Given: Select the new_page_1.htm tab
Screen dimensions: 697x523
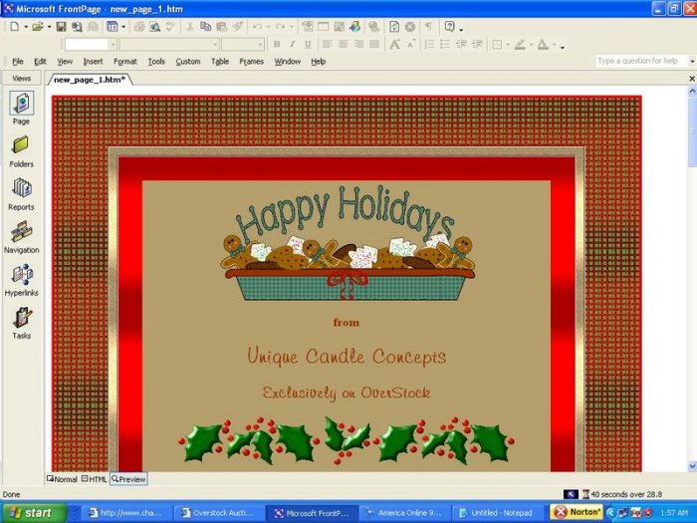Looking at the screenshot, I should 90,80.
